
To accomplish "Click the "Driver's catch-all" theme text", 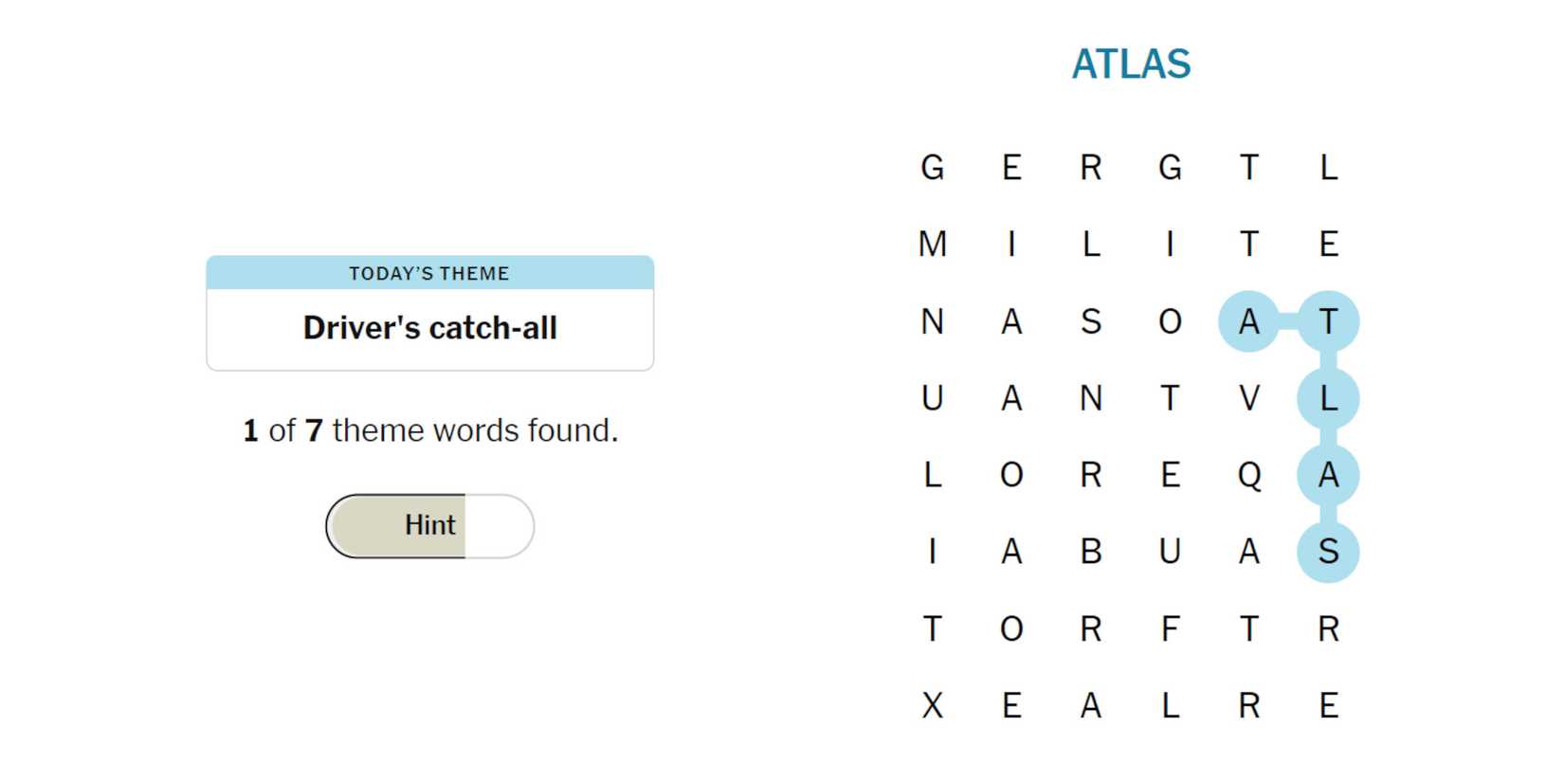I will tap(429, 328).
